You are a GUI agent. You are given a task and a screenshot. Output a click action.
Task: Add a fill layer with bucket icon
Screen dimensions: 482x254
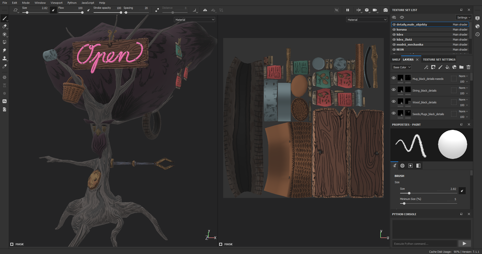[x=447, y=67]
